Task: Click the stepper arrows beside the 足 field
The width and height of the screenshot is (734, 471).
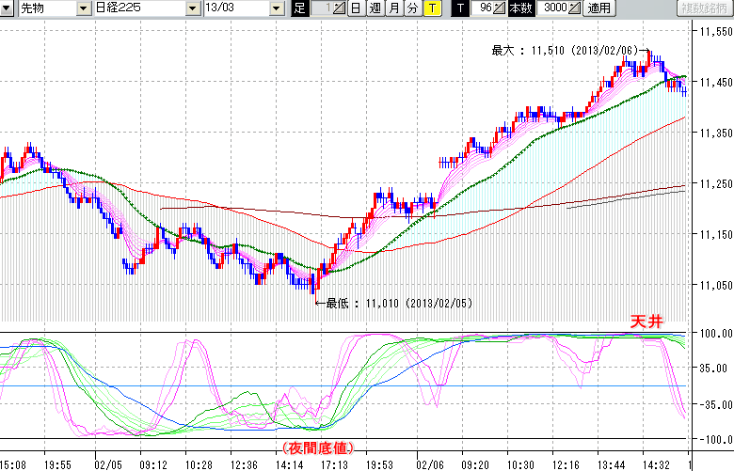Action: (x=341, y=8)
